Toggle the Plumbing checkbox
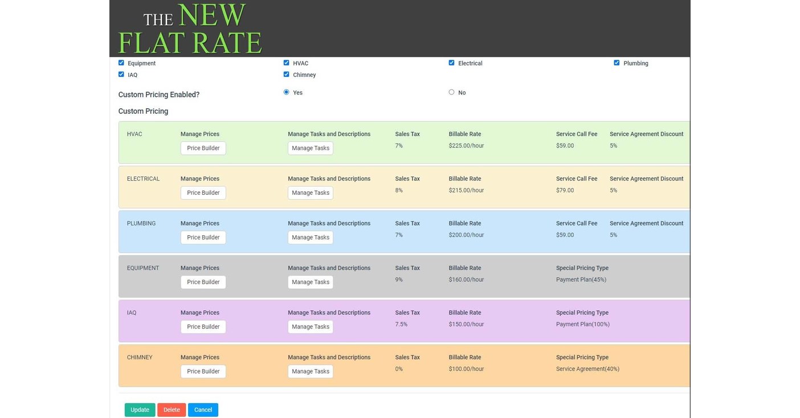The image size is (800, 418). coord(617,63)
